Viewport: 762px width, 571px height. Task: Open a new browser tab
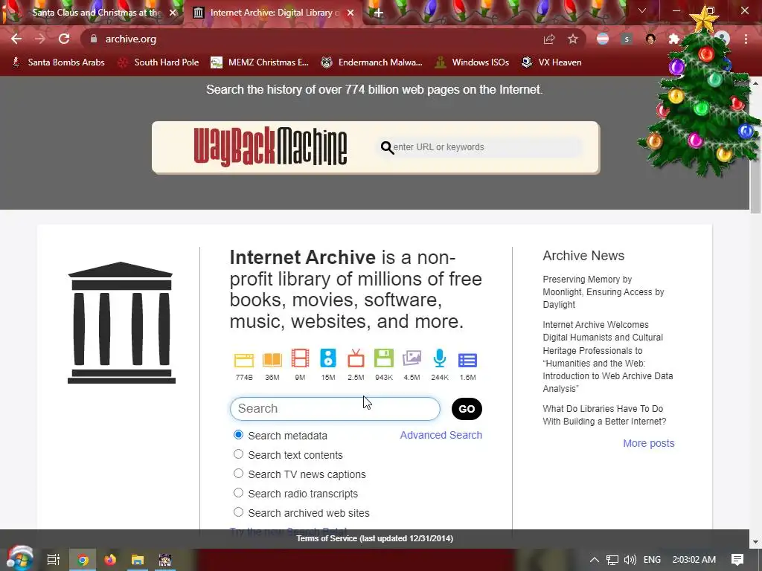click(x=379, y=13)
